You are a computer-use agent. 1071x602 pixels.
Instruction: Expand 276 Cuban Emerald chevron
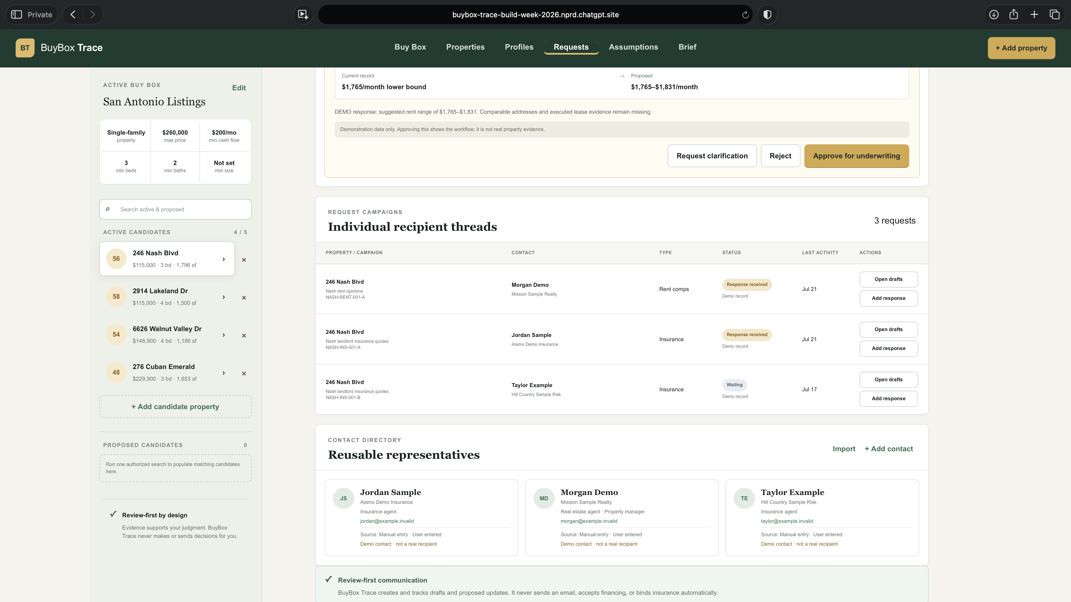click(x=224, y=373)
